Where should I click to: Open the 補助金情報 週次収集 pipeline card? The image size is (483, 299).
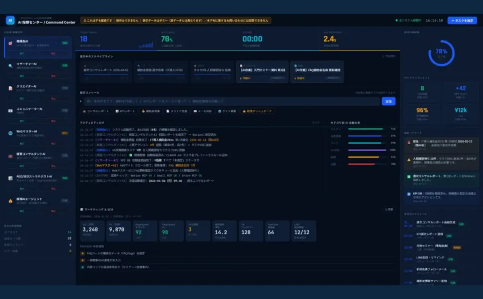pos(160,72)
